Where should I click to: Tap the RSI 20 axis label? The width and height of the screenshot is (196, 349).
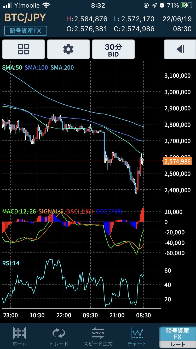[x=168, y=299]
